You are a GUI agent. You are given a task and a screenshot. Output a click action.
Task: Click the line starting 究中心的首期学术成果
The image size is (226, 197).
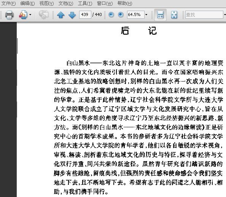tap(138, 136)
